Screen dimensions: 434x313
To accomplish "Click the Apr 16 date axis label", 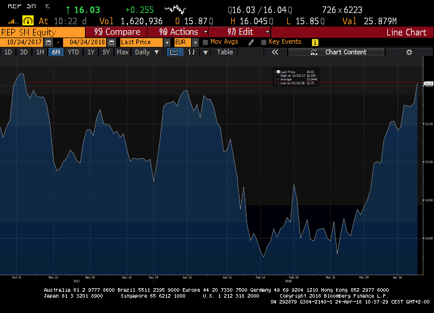I will pos(397,277).
